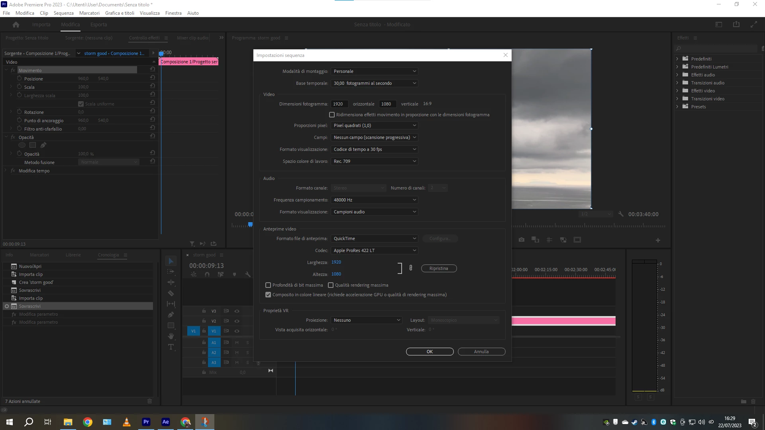Open the Sequenza menu
This screenshot has width=765, height=430.
coord(63,13)
